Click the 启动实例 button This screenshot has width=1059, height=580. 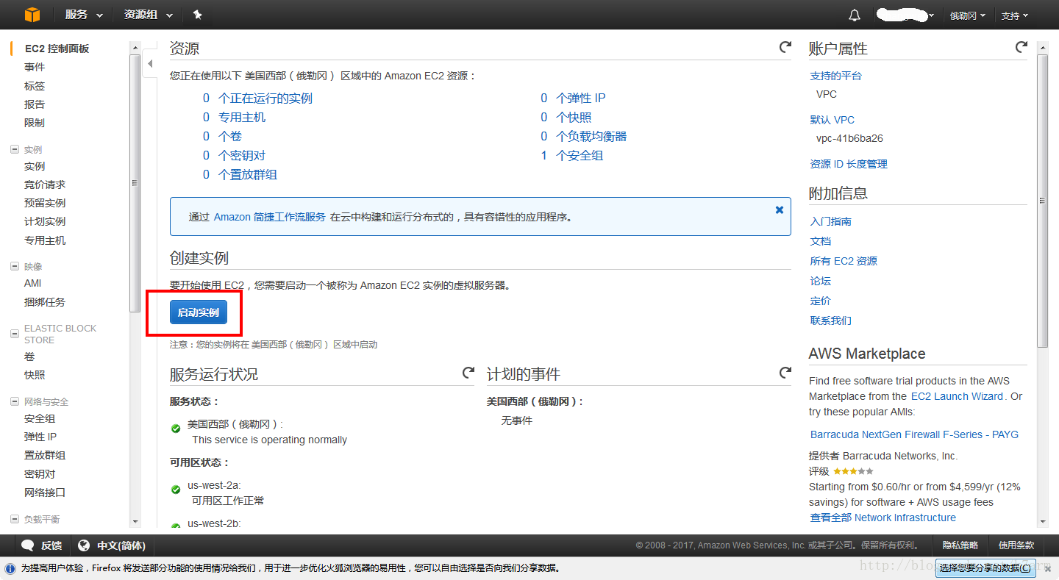point(198,312)
